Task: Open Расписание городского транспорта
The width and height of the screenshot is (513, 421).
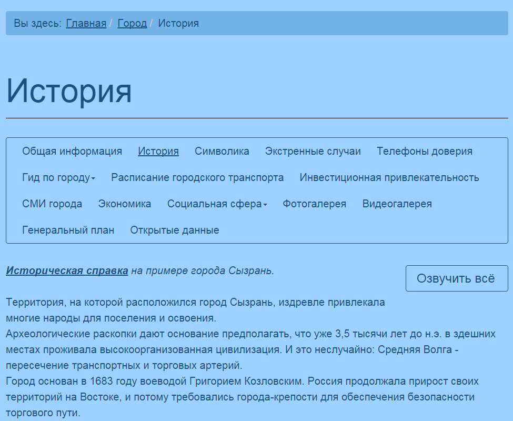Action: coord(197,178)
